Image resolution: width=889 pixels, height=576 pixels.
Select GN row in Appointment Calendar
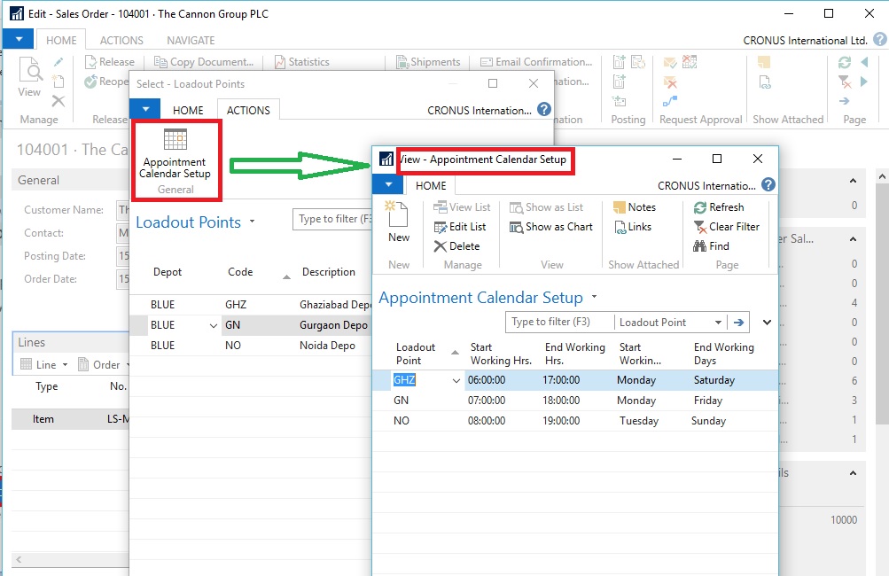[402, 401]
